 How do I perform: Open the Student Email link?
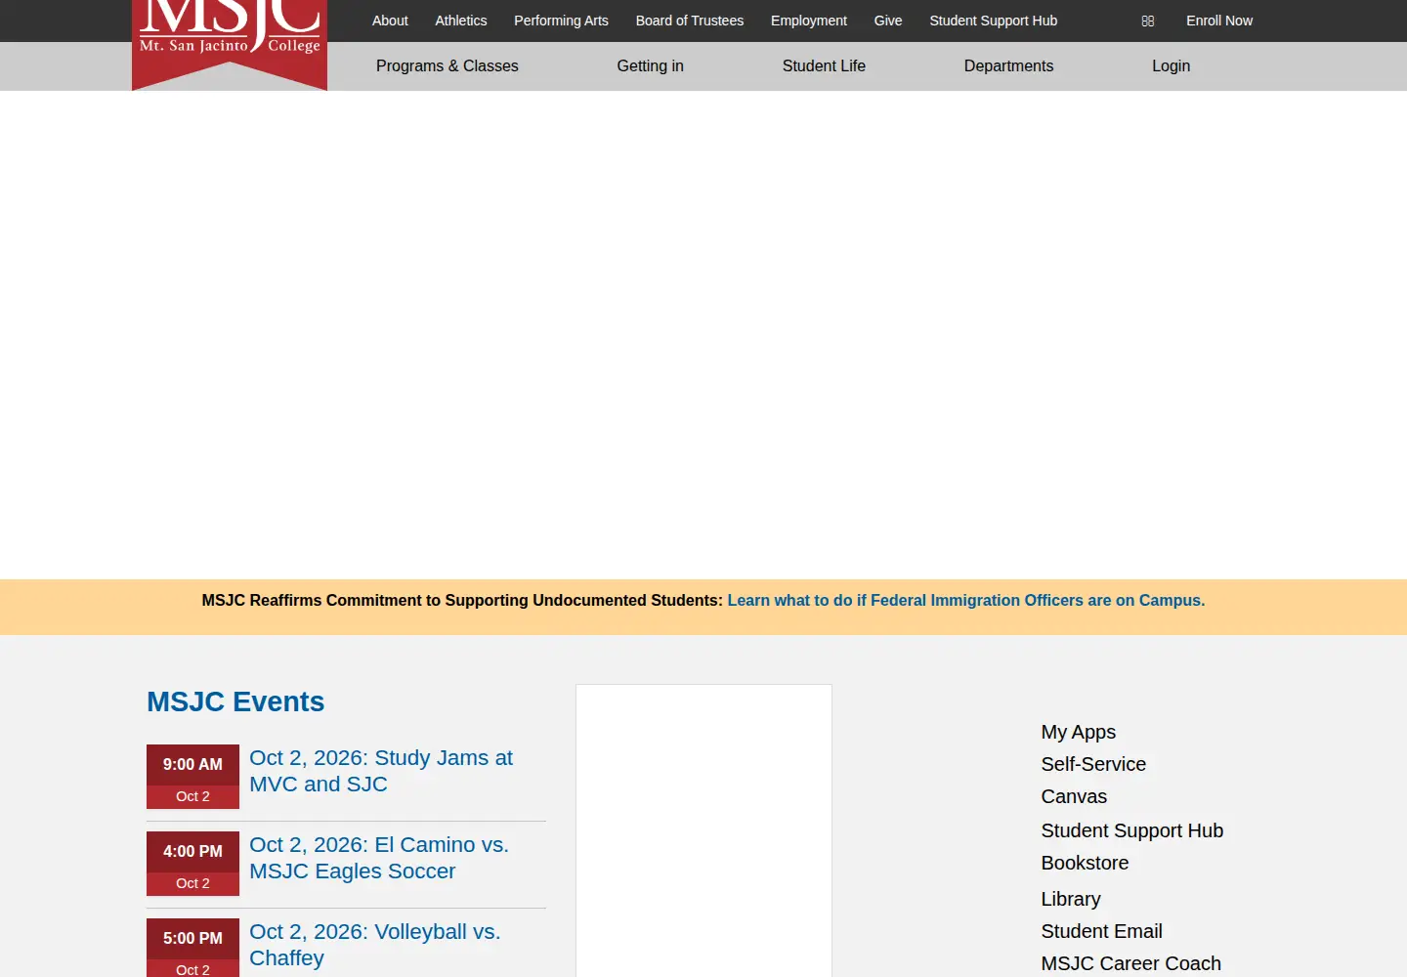click(x=1102, y=931)
